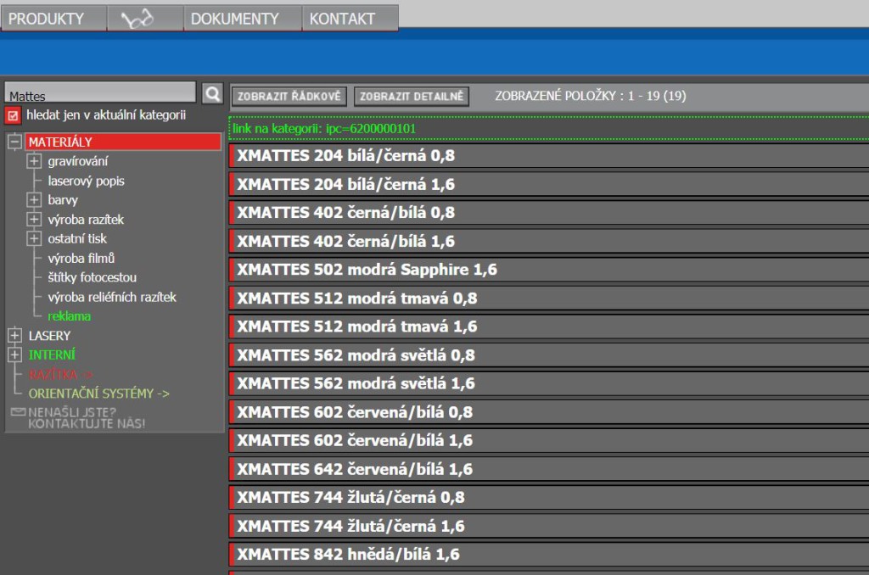The width and height of the screenshot is (869, 575).
Task: Select the green reklama category
Action: point(70,316)
